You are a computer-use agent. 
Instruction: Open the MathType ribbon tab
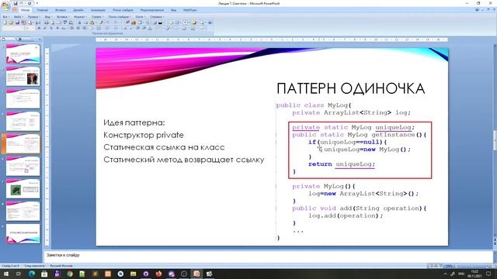(x=189, y=10)
